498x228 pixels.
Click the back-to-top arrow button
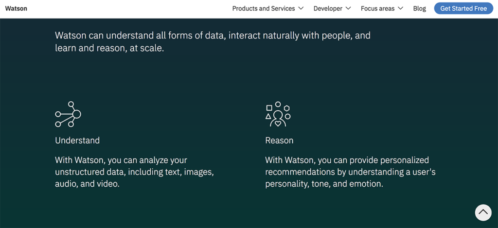483,212
